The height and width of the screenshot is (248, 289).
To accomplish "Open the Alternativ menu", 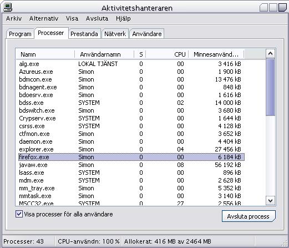I will (x=44, y=18).
